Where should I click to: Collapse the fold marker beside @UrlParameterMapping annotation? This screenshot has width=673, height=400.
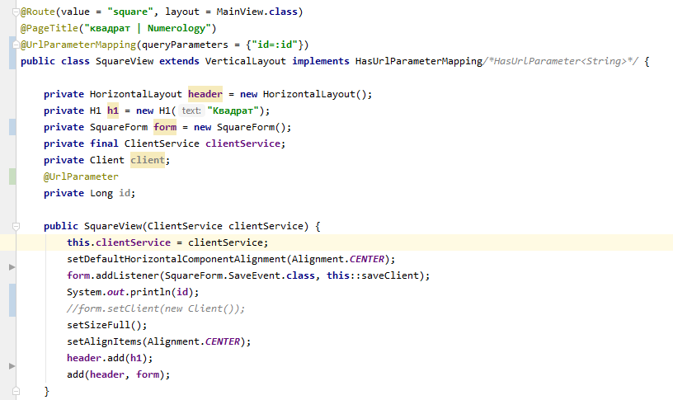tap(16, 45)
